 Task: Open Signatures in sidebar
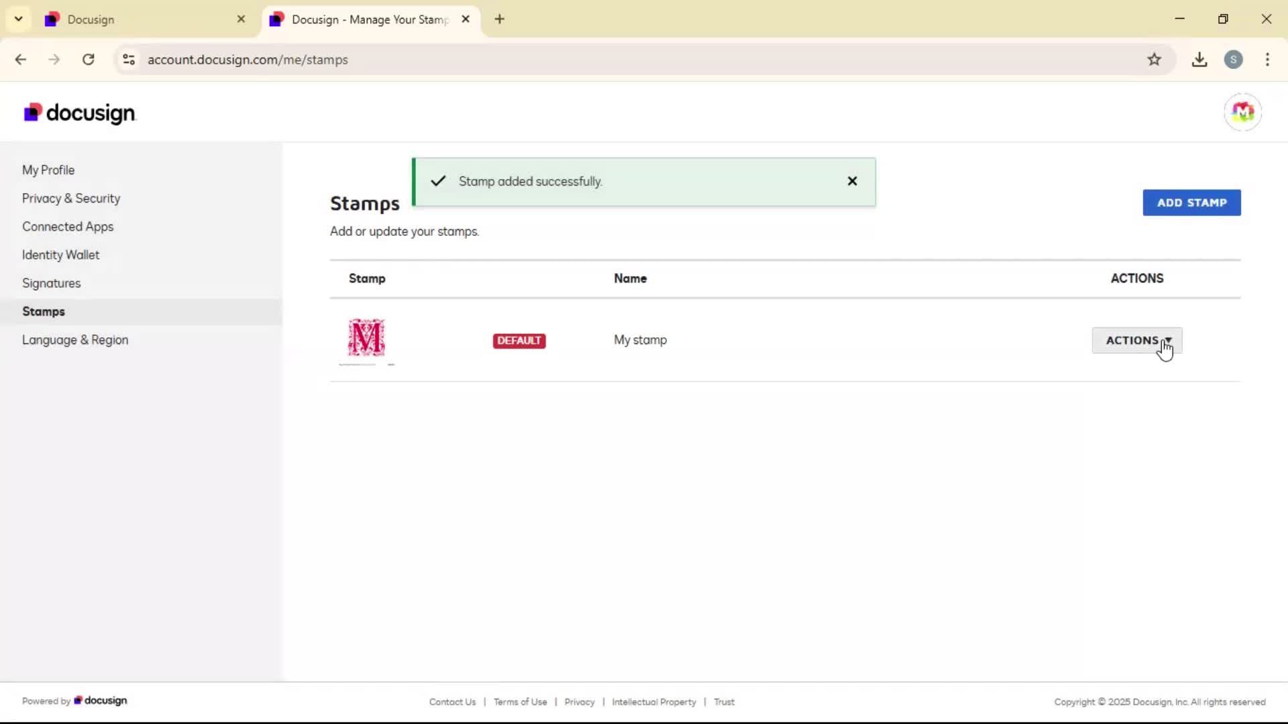(51, 284)
